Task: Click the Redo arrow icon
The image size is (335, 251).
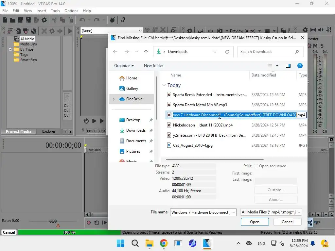Action: click(x=97, y=20)
